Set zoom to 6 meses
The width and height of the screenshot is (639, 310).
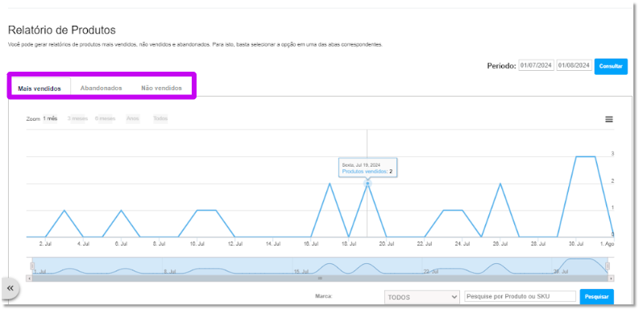click(x=105, y=118)
